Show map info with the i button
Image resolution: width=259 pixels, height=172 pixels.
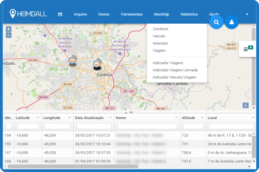[246, 105]
